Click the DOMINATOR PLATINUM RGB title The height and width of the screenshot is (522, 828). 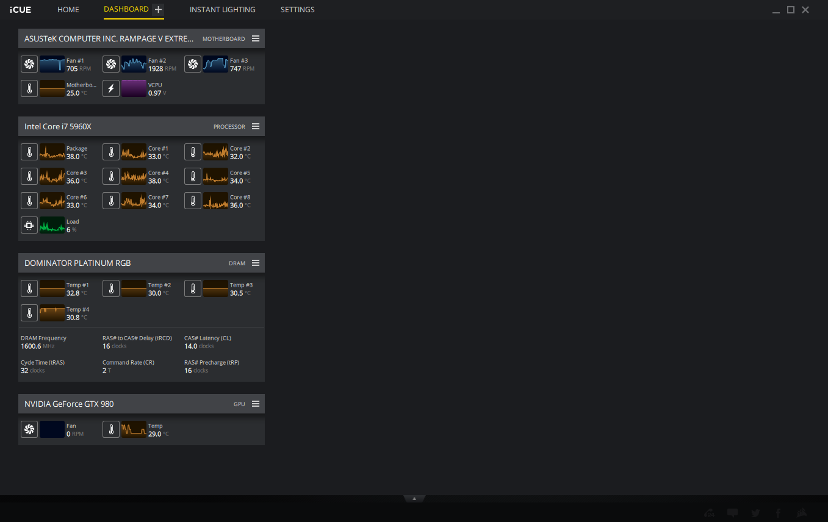point(77,263)
